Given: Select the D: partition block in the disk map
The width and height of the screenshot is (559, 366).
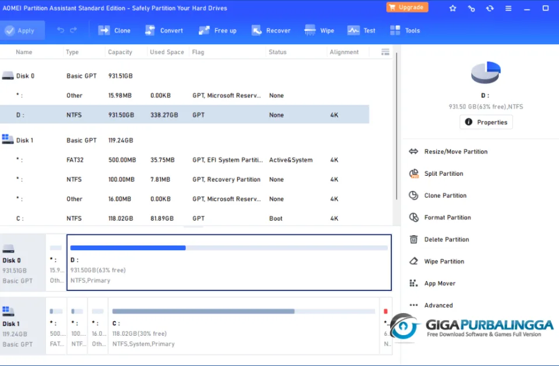Looking at the screenshot, I should tap(229, 262).
